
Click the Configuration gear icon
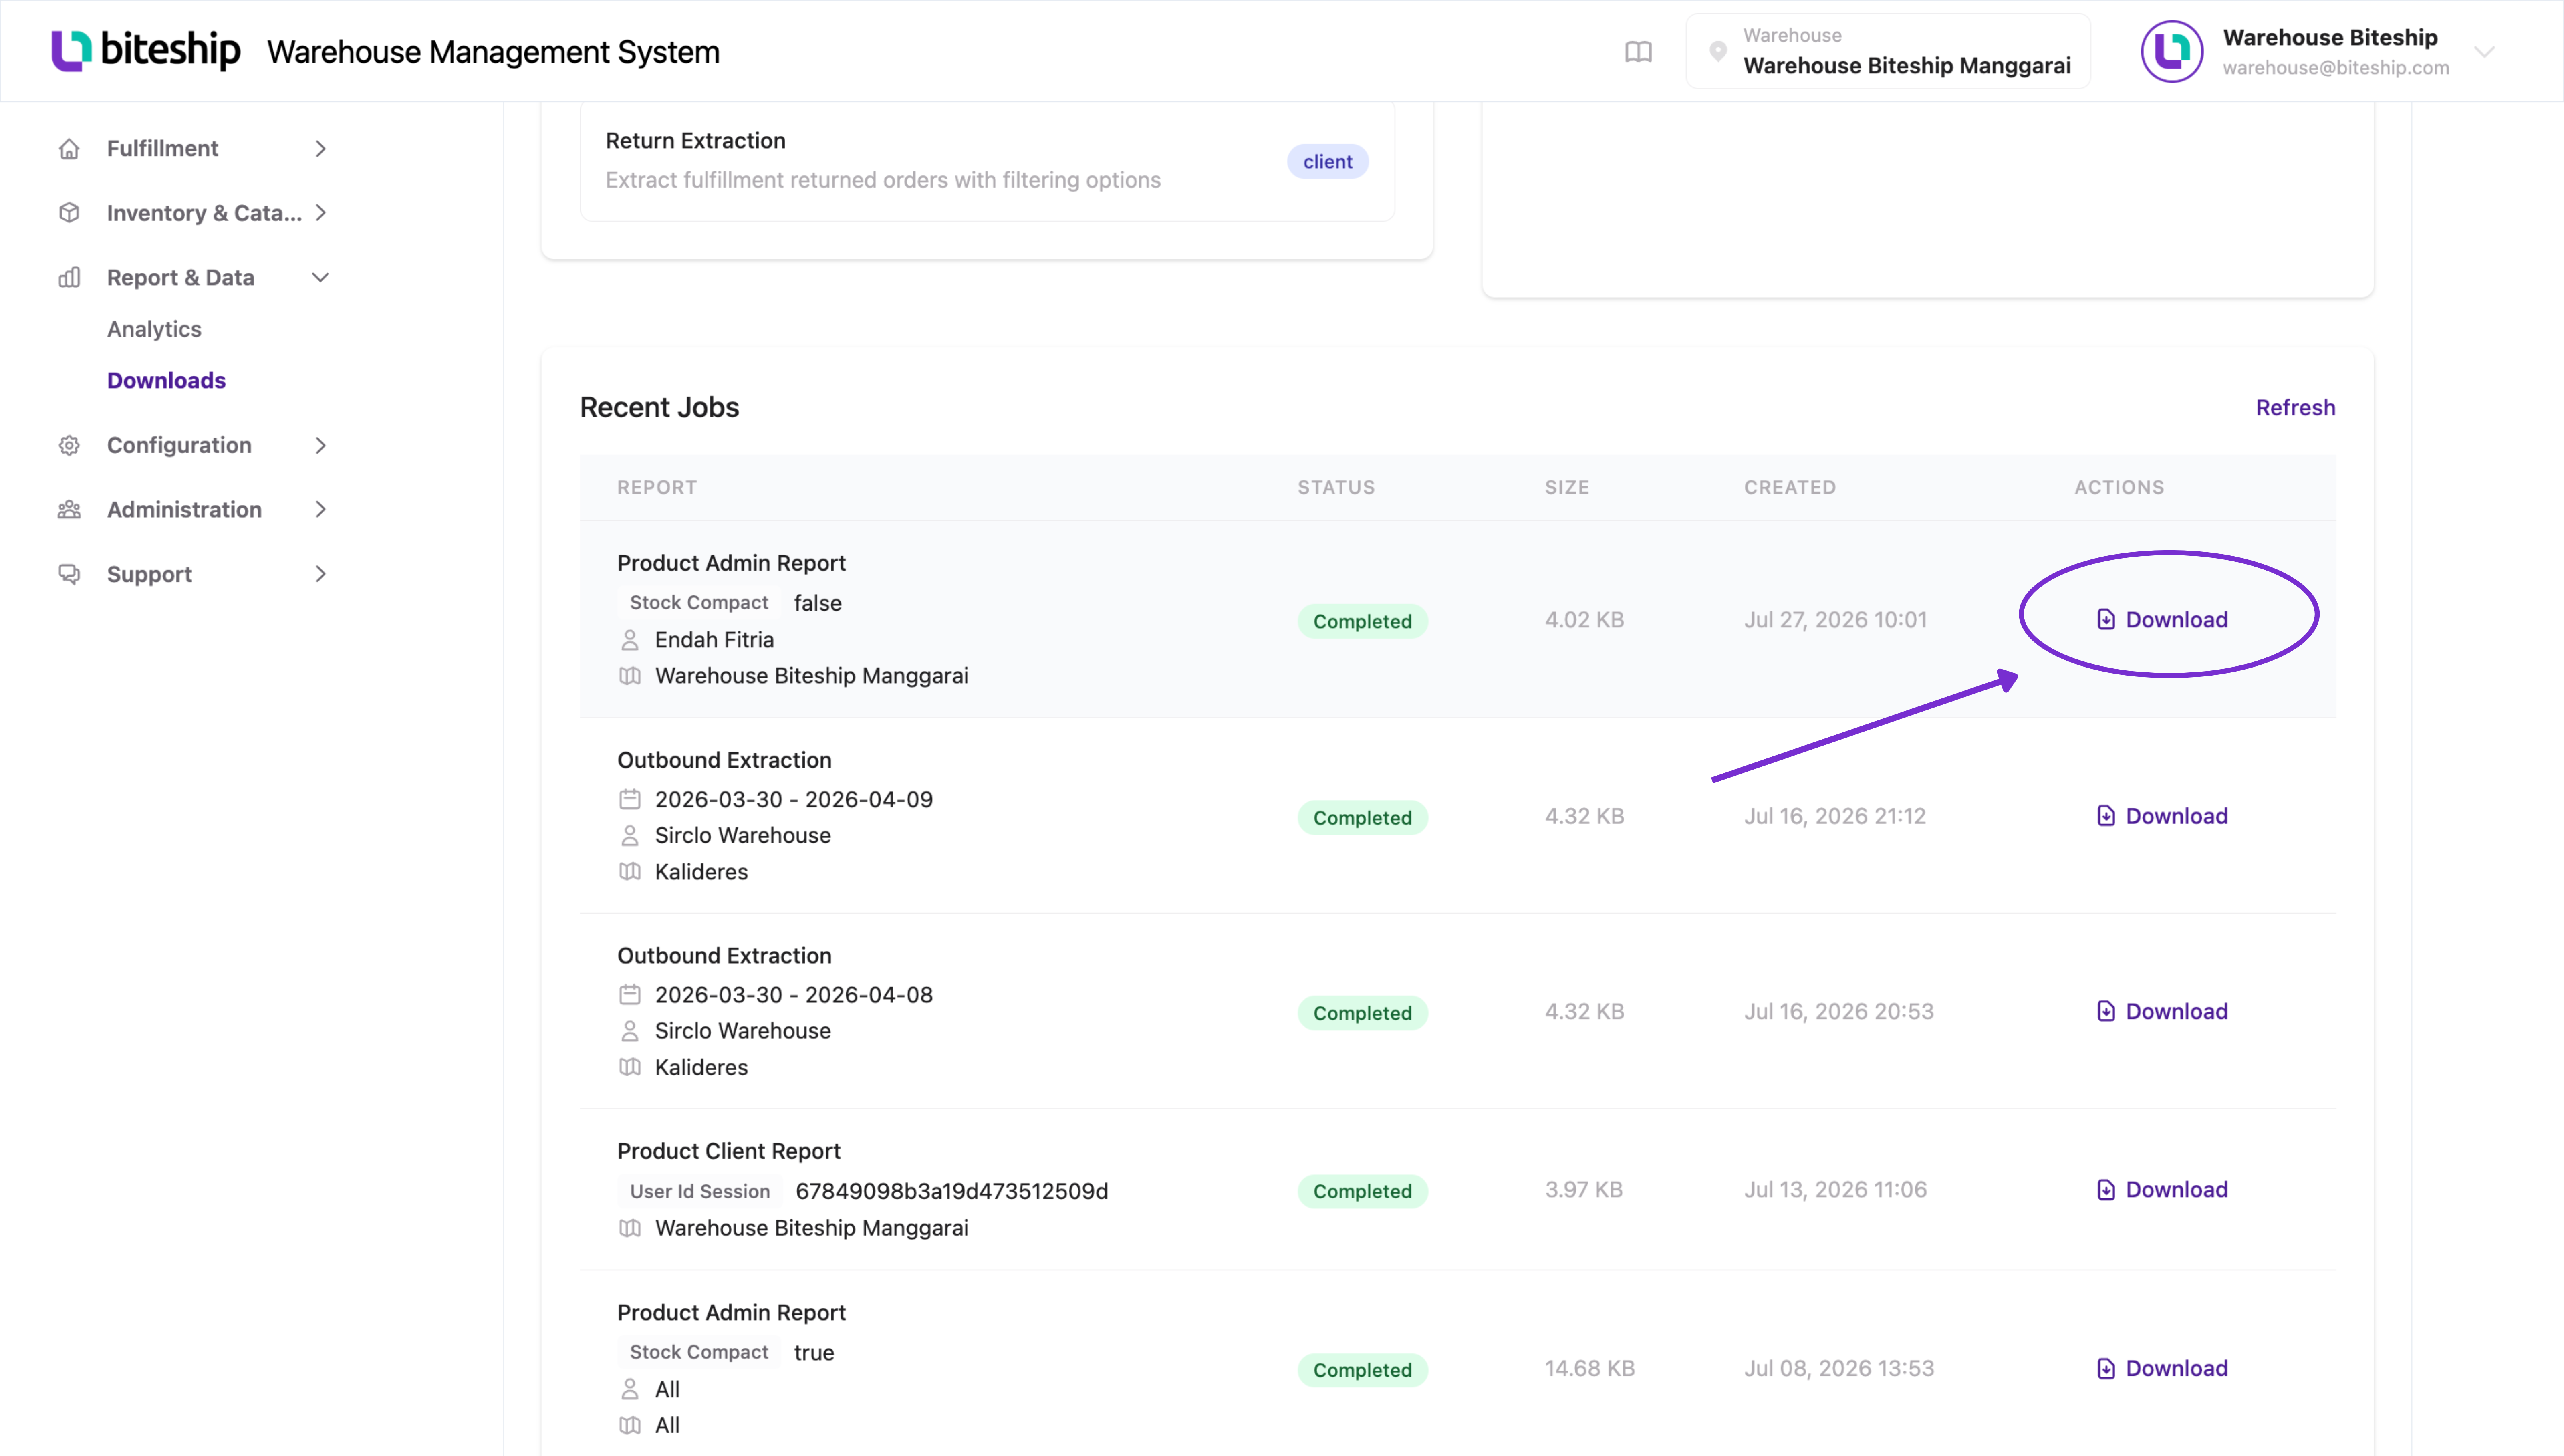click(69, 445)
